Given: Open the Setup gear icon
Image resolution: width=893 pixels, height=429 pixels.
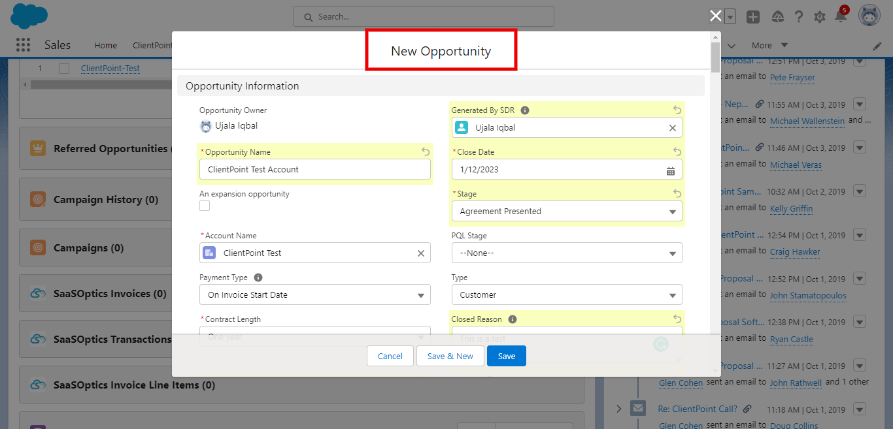Looking at the screenshot, I should pyautogui.click(x=819, y=17).
